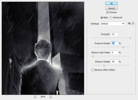
Task: Click the Sharpen Details slider handle
Action: tap(104, 65)
